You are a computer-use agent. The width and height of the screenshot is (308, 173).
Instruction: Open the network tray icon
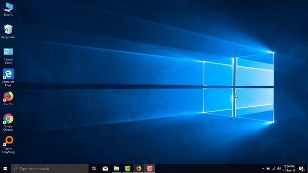click(x=274, y=169)
